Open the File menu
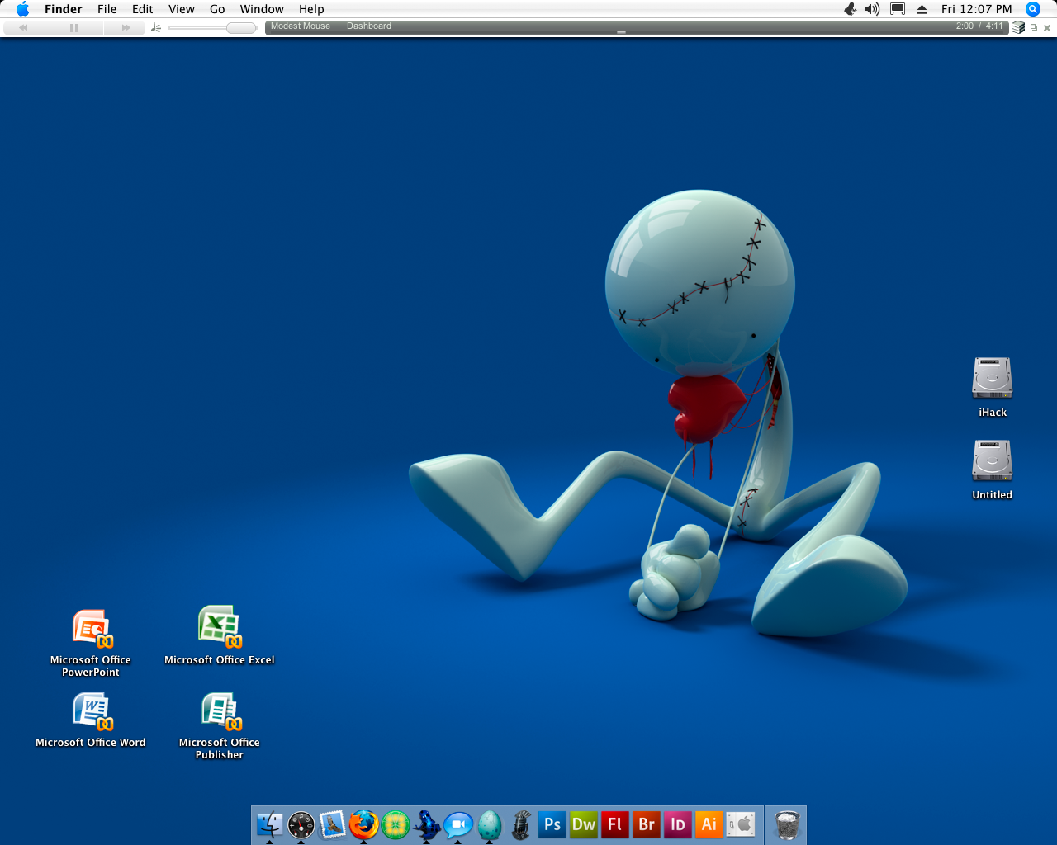Viewport: 1057px width, 845px height. (x=107, y=9)
